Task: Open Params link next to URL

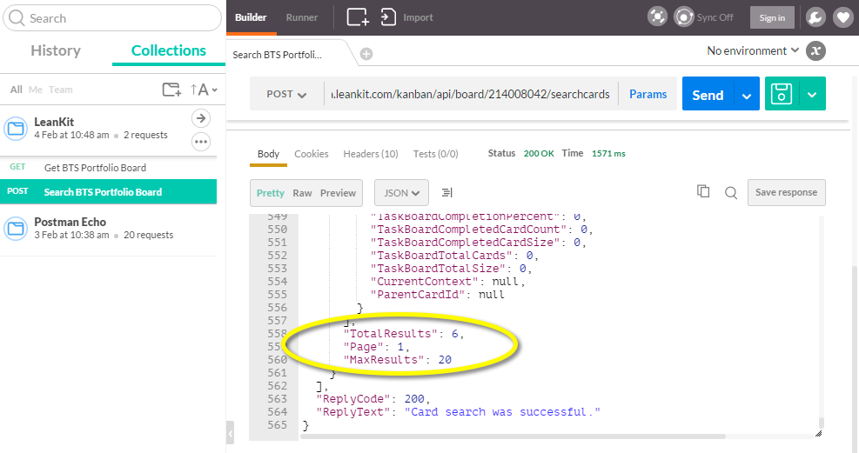Action: tap(648, 94)
